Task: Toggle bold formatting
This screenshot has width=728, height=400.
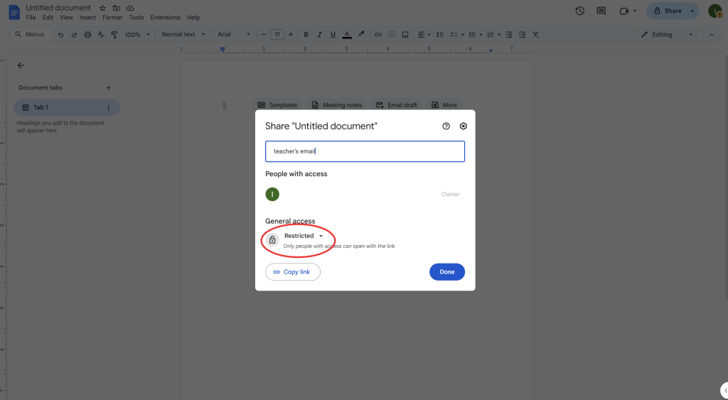Action: tap(306, 34)
